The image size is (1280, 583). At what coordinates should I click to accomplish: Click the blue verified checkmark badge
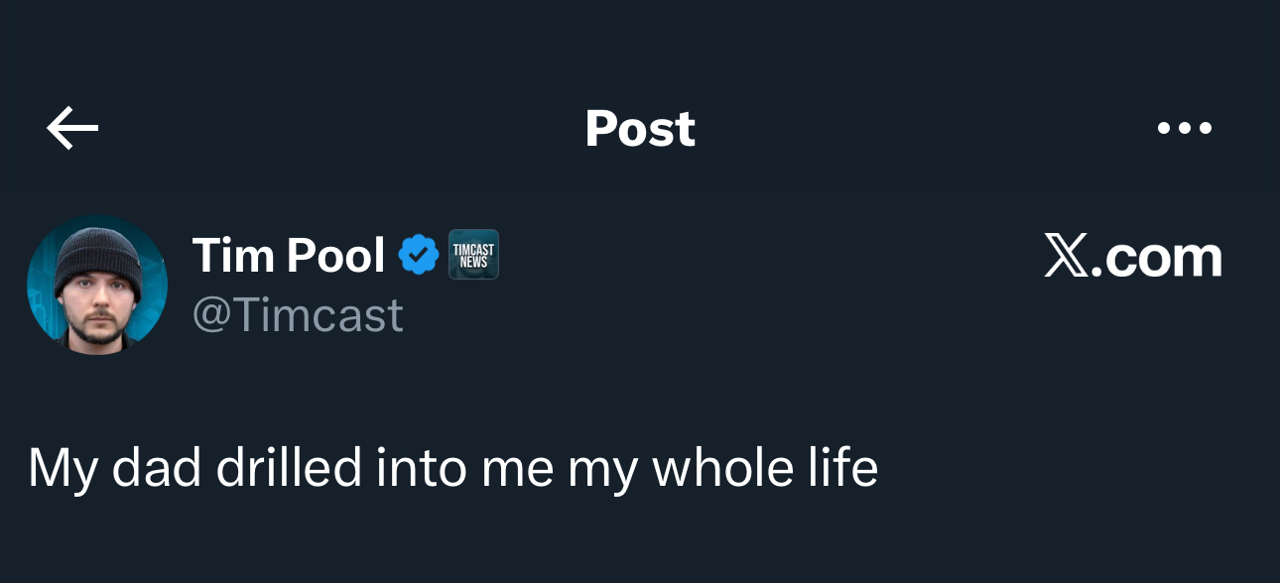[x=419, y=256]
